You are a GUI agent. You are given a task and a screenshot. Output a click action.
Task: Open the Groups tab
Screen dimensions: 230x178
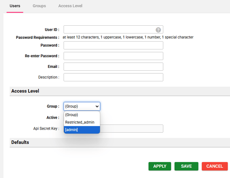39,6
